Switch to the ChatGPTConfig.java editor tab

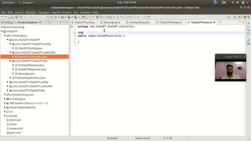tap(83, 22)
